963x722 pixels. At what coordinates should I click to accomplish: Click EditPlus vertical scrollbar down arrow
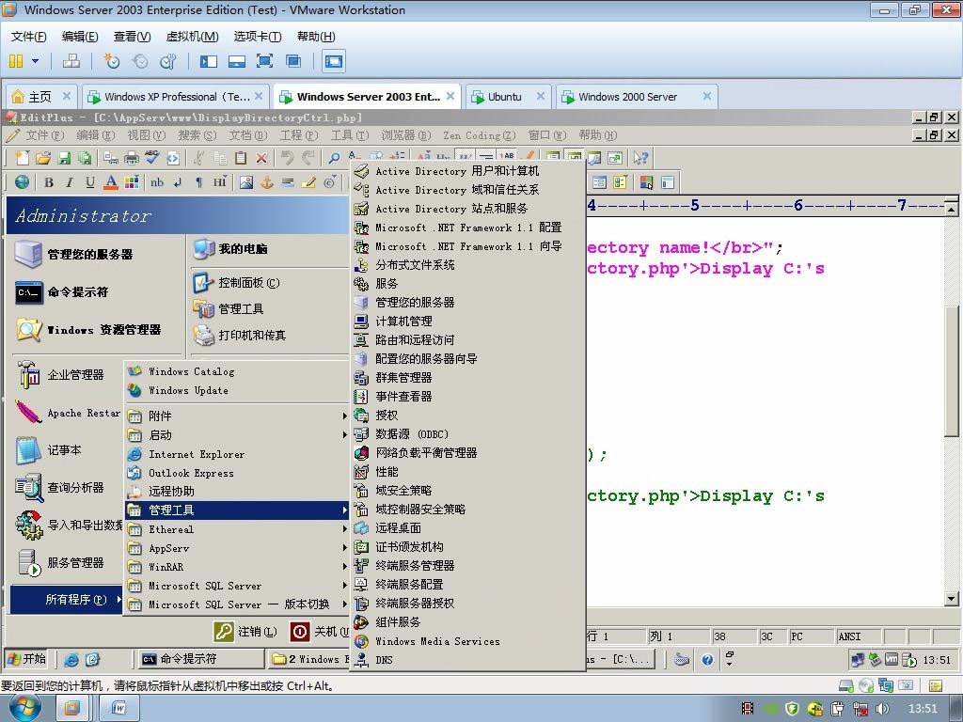click(952, 599)
